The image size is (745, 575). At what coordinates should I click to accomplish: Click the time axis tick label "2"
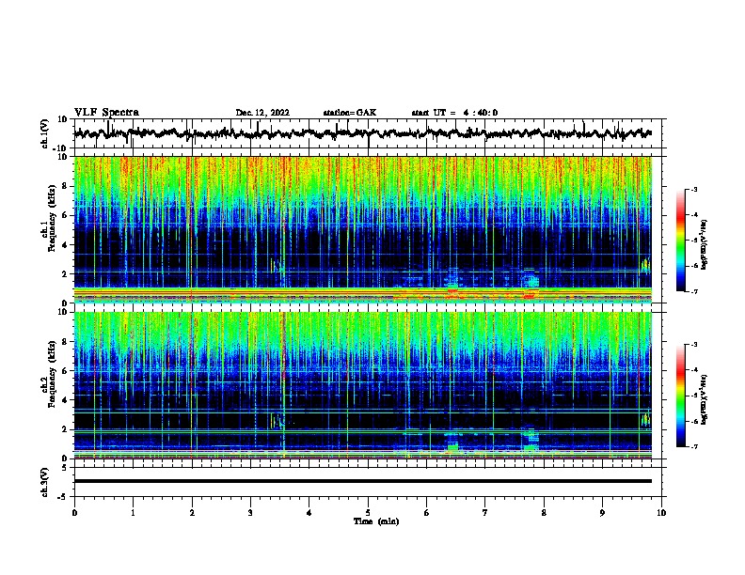click(192, 513)
